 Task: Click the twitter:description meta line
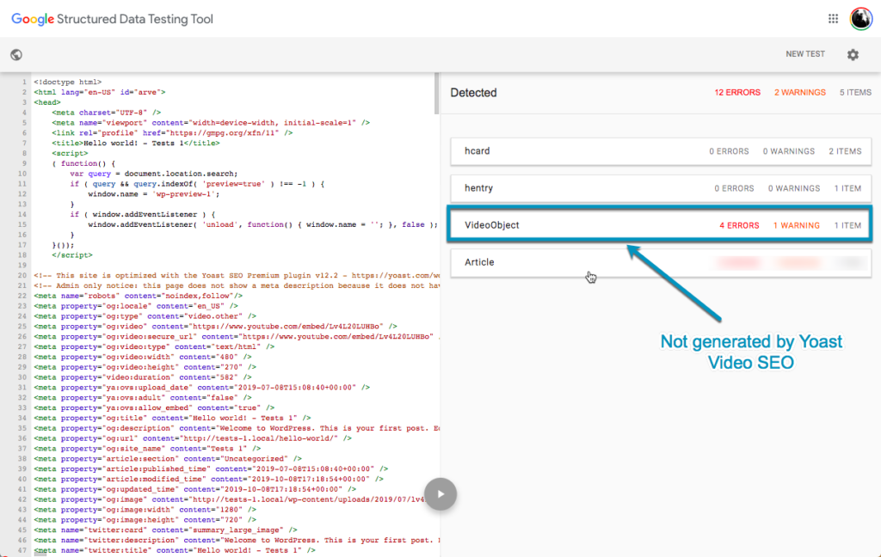pos(237,540)
